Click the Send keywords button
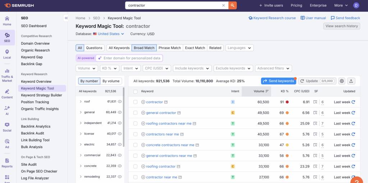The width and height of the screenshot is (368, 183). pyautogui.click(x=279, y=81)
